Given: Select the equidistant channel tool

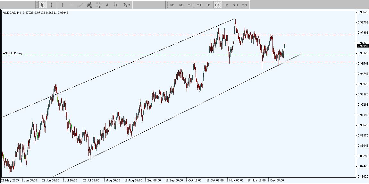Looking at the screenshot, I should pos(89,5).
